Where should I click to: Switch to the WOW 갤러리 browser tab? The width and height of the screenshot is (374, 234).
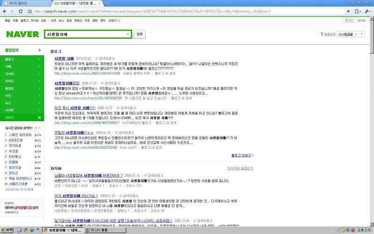tap(26, 3)
